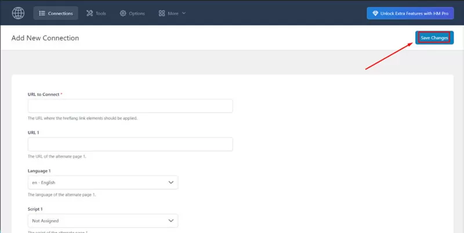Viewport: 464px width, 233px height.
Task: Open the Tools tab
Action: point(96,13)
